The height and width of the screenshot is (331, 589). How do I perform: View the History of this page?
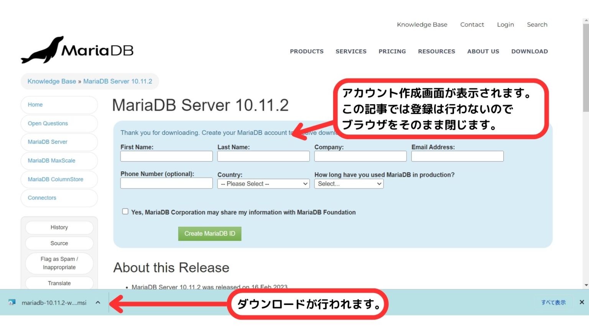59,227
